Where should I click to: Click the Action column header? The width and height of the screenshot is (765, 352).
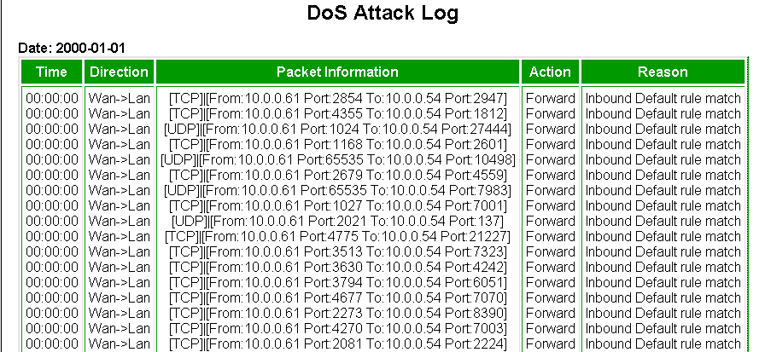550,72
